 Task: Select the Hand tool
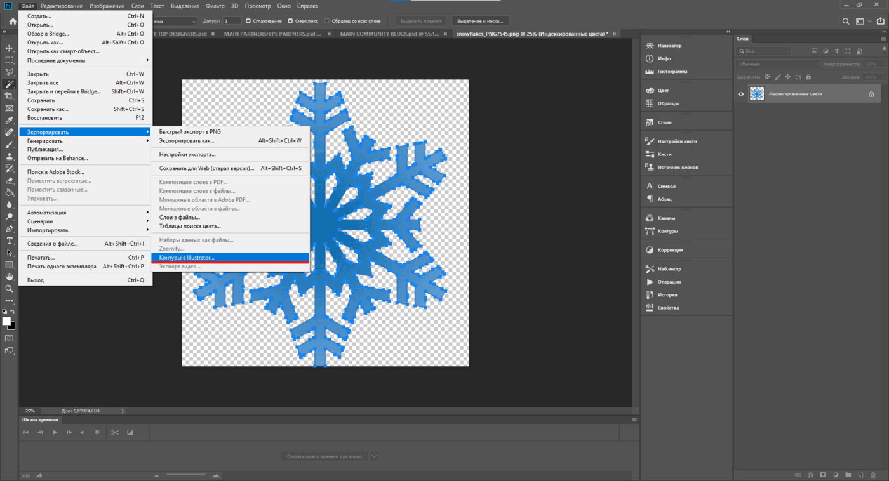coord(9,277)
